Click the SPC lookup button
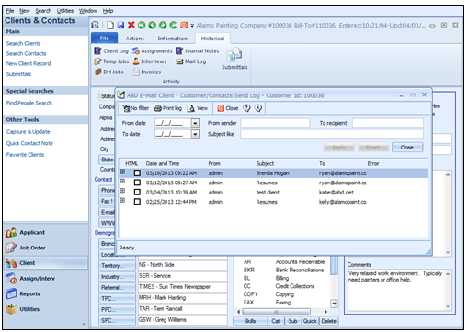Screen dimensions: 468x332 click(x=117, y=320)
